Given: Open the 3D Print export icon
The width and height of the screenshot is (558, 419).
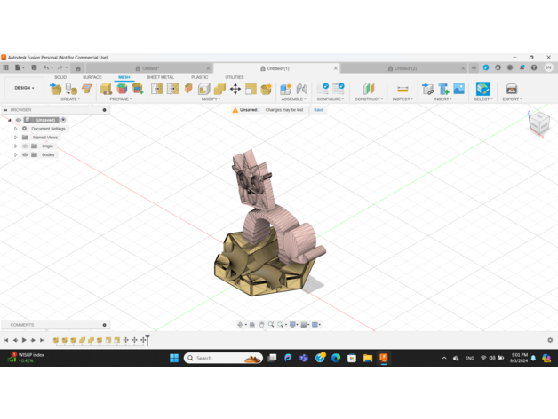Looking at the screenshot, I should [x=511, y=89].
